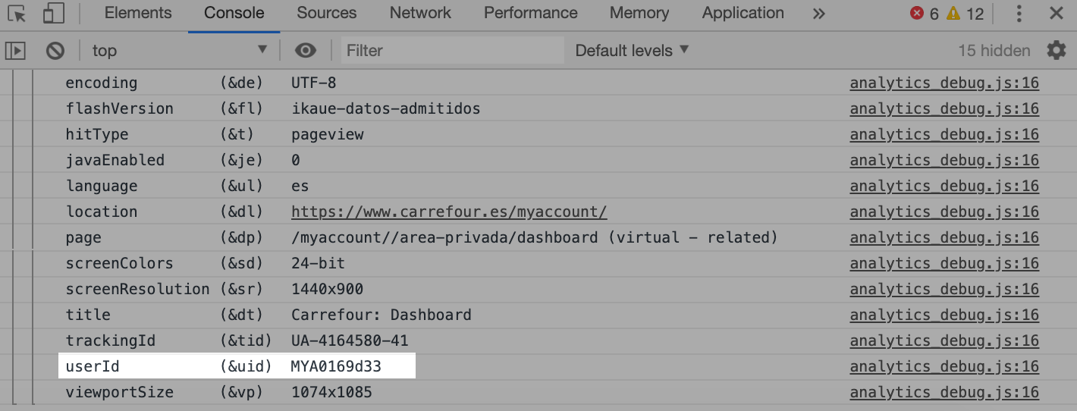Open the top context dropdown
The width and height of the screenshot is (1077, 411).
(x=179, y=51)
